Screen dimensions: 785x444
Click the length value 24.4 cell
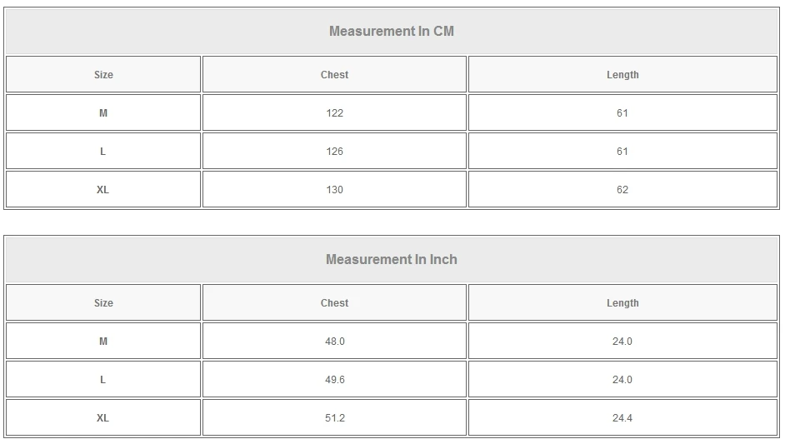coord(622,418)
